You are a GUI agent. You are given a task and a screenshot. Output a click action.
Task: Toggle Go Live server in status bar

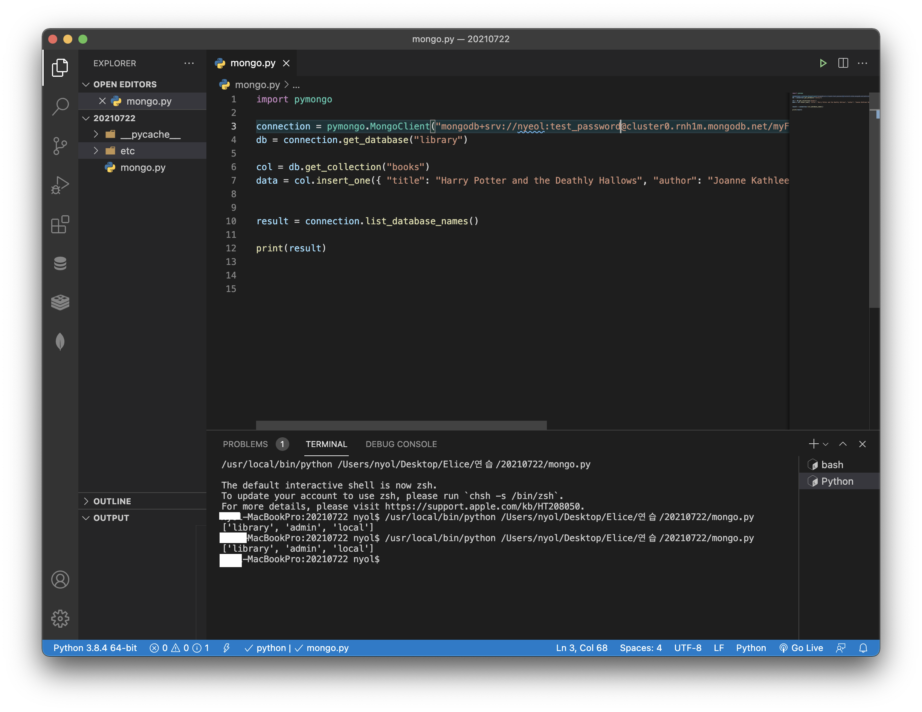point(801,648)
